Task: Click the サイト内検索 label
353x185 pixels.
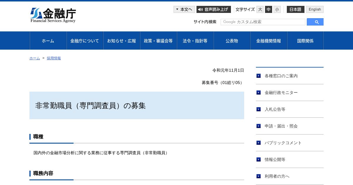Action: [205, 22]
